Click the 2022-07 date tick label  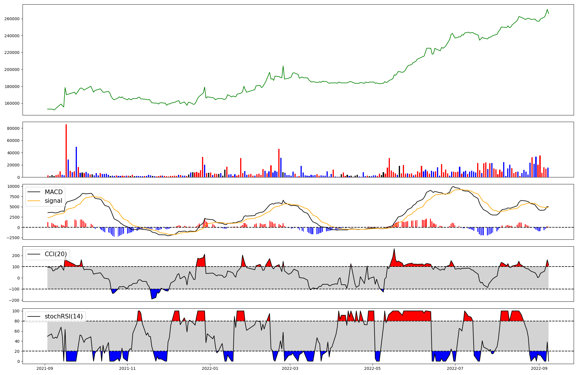coord(455,368)
